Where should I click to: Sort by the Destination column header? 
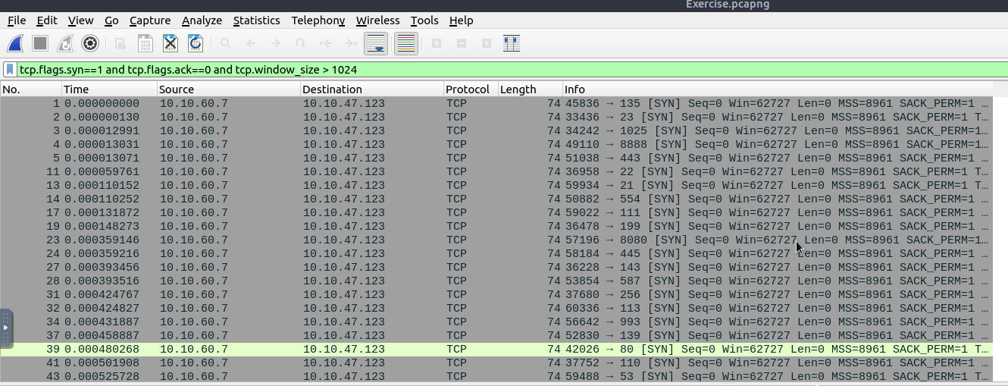[371, 89]
